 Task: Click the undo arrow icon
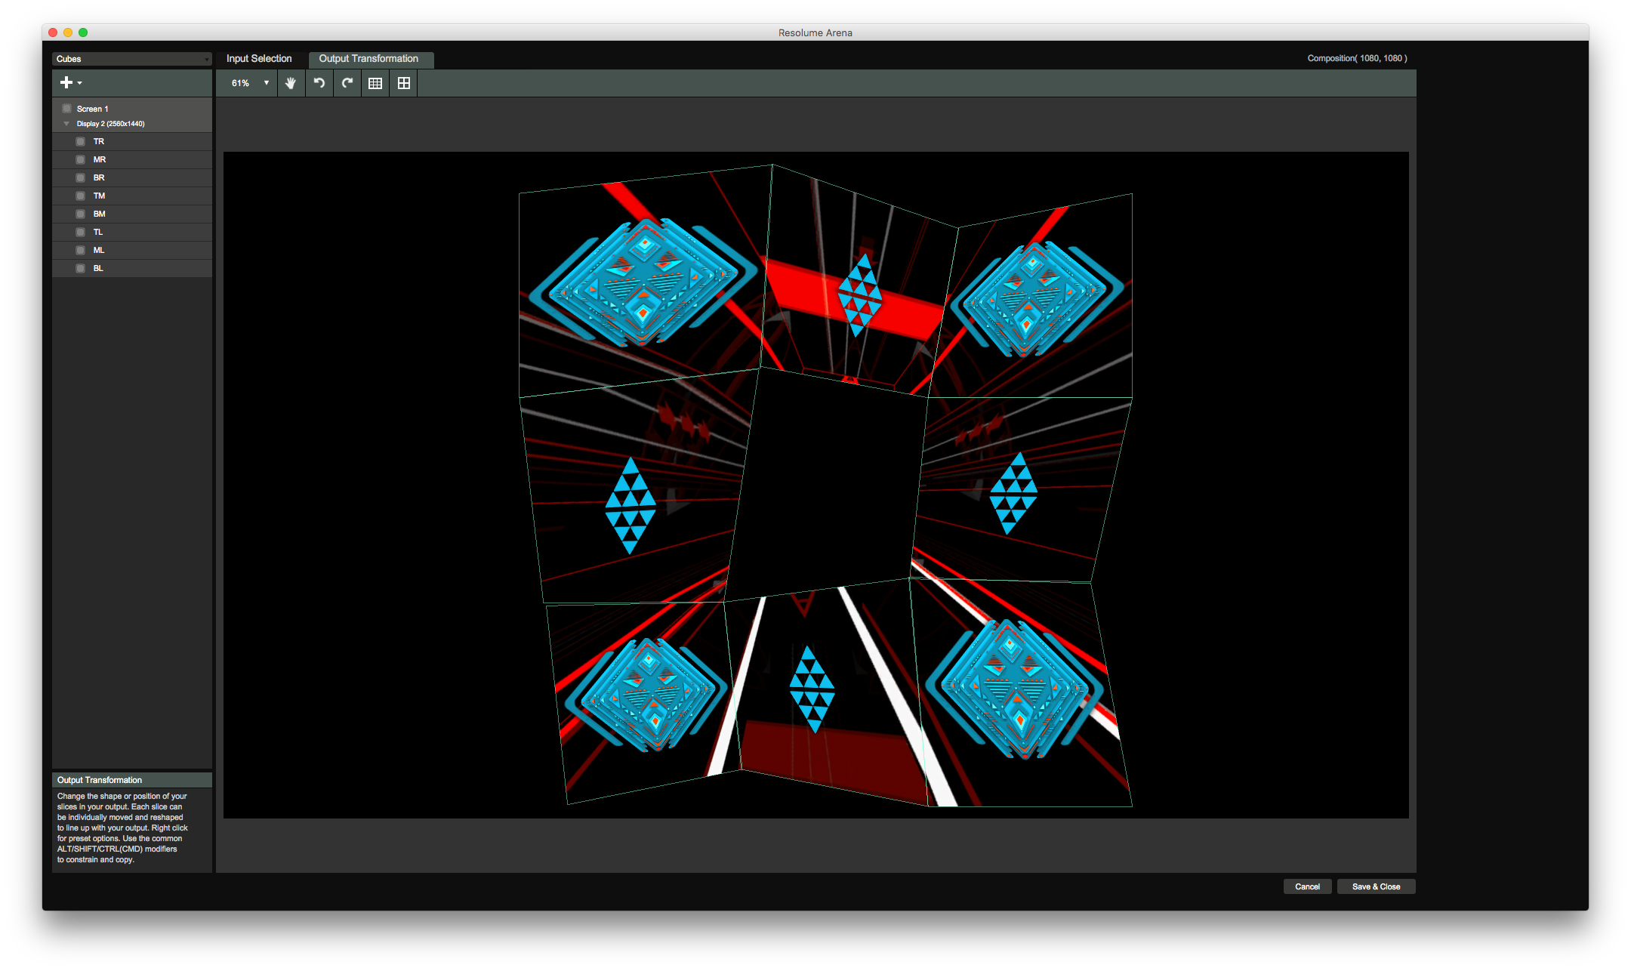[x=319, y=83]
